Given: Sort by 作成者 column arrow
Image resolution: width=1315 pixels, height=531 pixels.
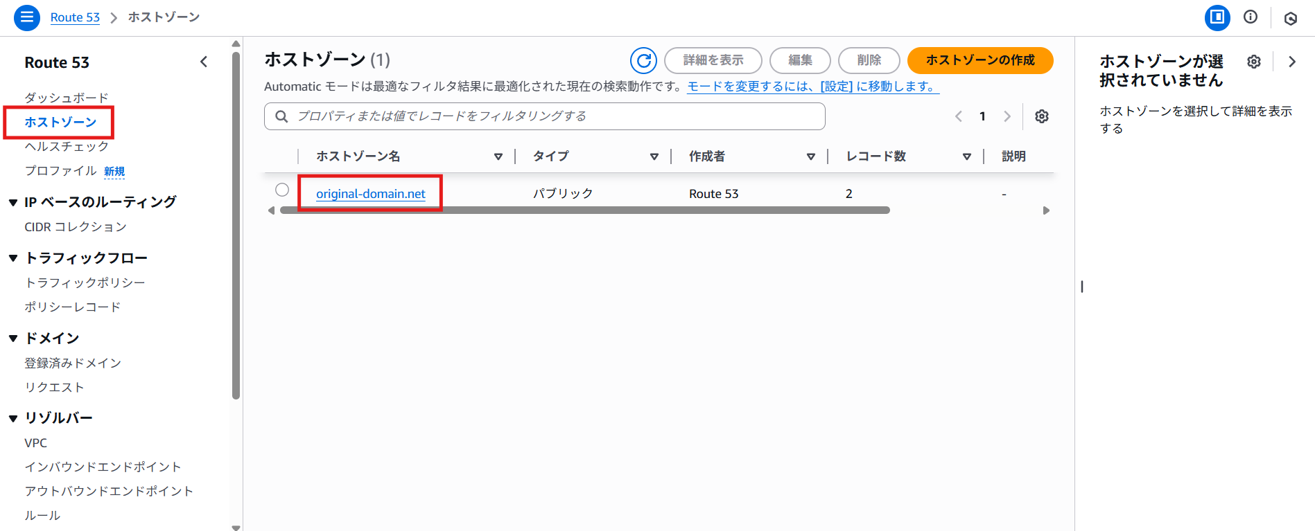Looking at the screenshot, I should [x=810, y=156].
